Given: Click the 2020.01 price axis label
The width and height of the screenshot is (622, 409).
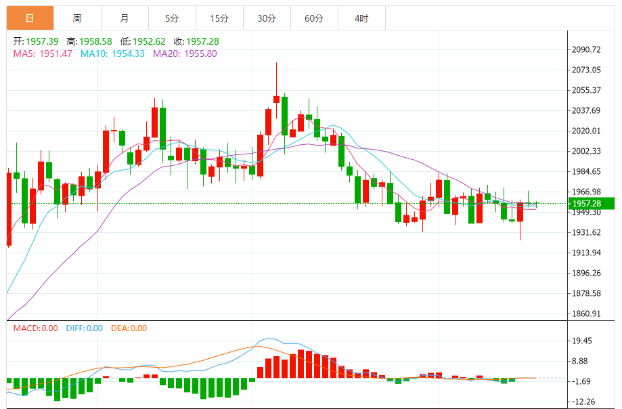Looking at the screenshot, I should (586, 131).
